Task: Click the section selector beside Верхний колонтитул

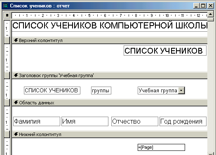Action: pyautogui.click(x=7, y=40)
